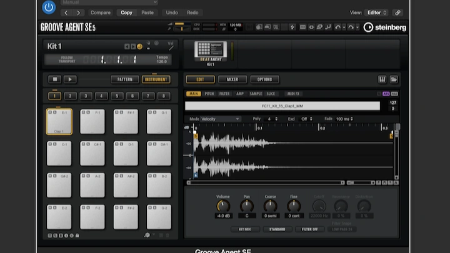Select pad group 5
Screen dimensions: 450x253
[x=117, y=96]
